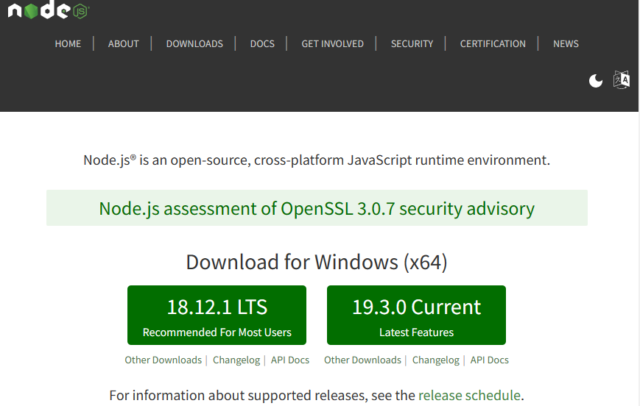Open the ABOUT menu item
This screenshot has height=406, width=640.
click(123, 43)
